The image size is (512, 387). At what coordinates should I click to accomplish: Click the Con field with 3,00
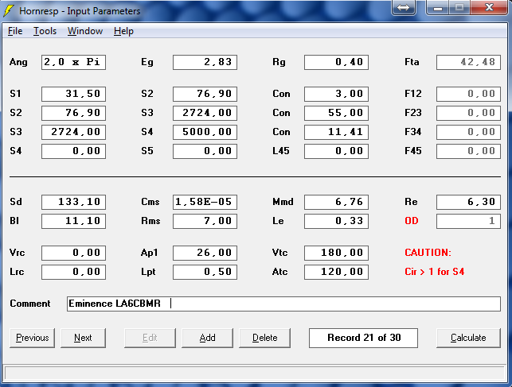pyautogui.click(x=336, y=94)
